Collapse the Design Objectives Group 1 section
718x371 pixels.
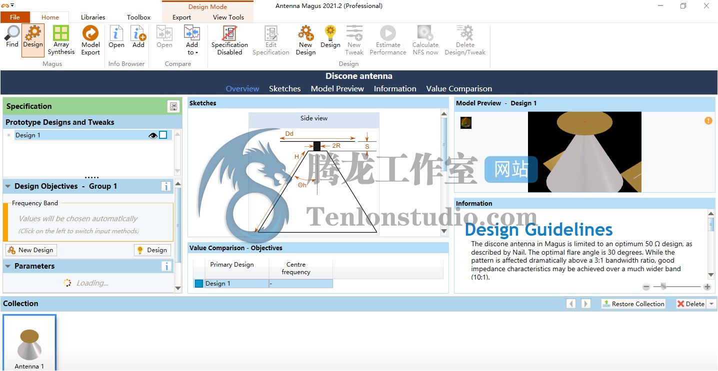pyautogui.click(x=8, y=186)
